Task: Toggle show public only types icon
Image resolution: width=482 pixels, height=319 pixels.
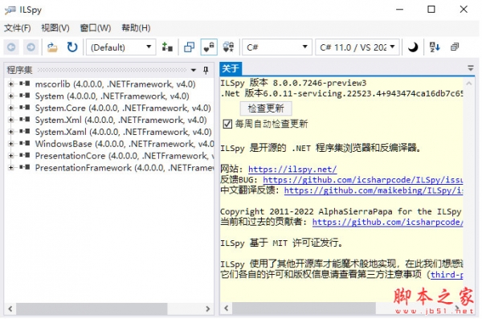Action: pos(189,47)
